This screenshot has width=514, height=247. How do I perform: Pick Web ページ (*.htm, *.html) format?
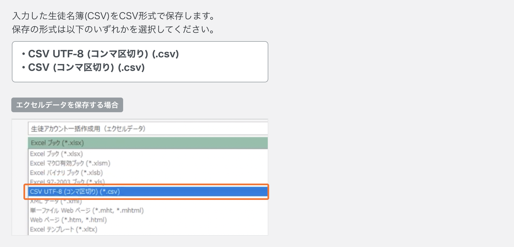(x=68, y=220)
